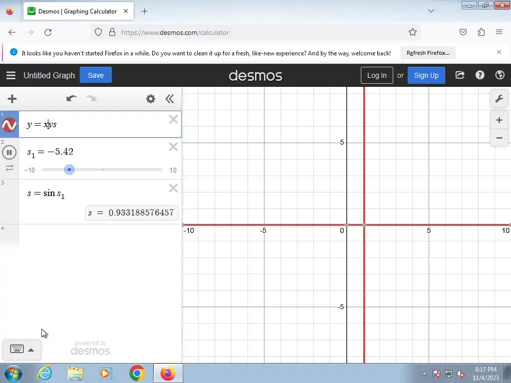Reload the Desmos page
This screenshot has width=511, height=383.
click(48, 32)
